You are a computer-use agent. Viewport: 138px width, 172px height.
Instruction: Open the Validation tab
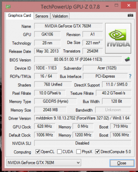pos(60,16)
